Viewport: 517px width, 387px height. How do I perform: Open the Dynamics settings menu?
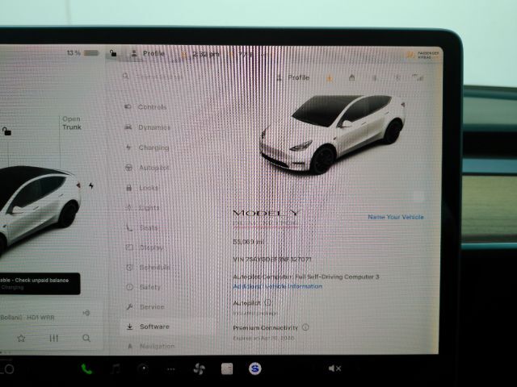(x=148, y=127)
